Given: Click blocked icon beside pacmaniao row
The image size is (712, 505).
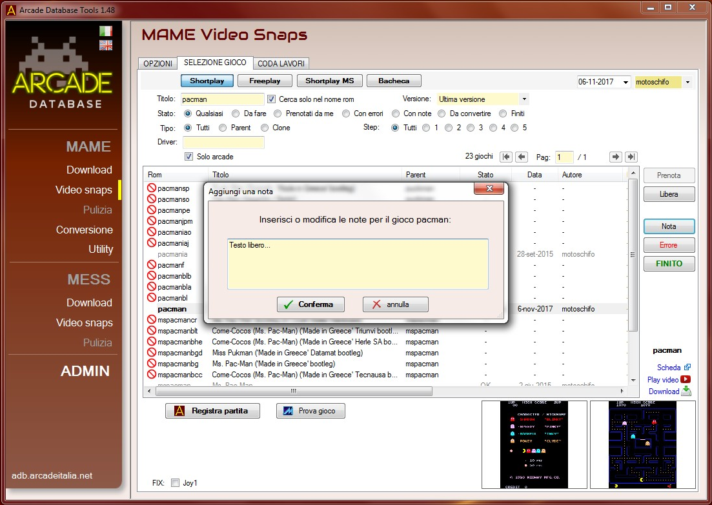Looking at the screenshot, I should click(152, 232).
